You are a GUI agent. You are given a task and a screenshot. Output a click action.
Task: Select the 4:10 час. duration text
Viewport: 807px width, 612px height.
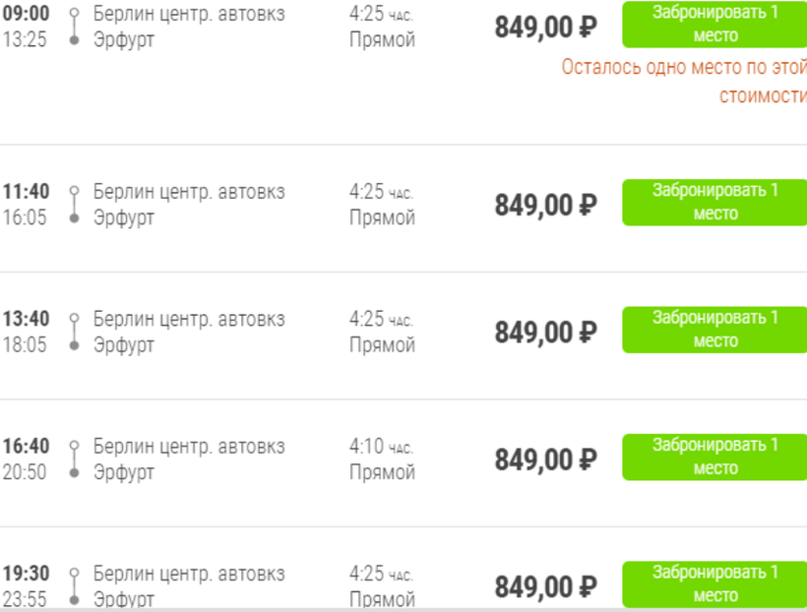[380, 447]
